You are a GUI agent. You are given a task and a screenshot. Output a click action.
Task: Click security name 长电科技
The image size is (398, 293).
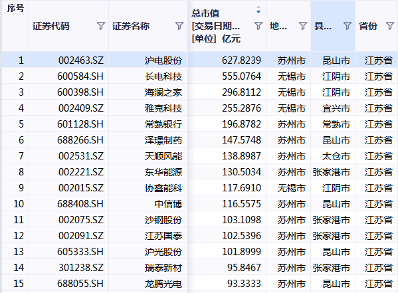click(x=163, y=76)
